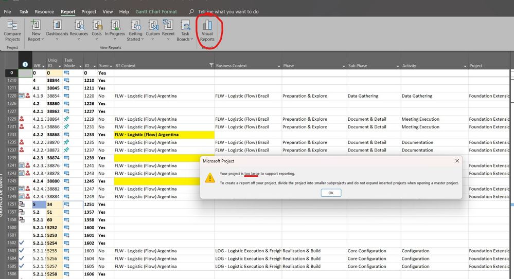This screenshot has width=514, height=279.
Task: Select the row 0 header
Action: coord(12,72)
